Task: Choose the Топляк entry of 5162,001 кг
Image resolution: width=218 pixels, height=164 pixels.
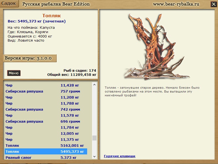Action: pyautogui.click(x=46, y=145)
